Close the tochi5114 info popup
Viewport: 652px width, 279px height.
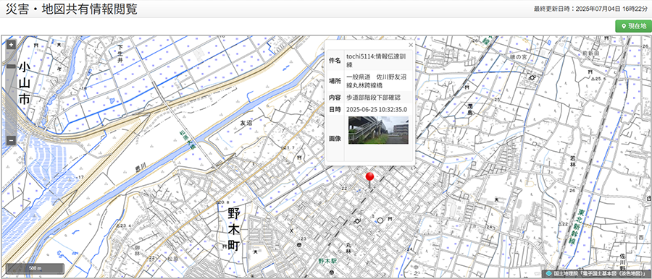(x=411, y=45)
